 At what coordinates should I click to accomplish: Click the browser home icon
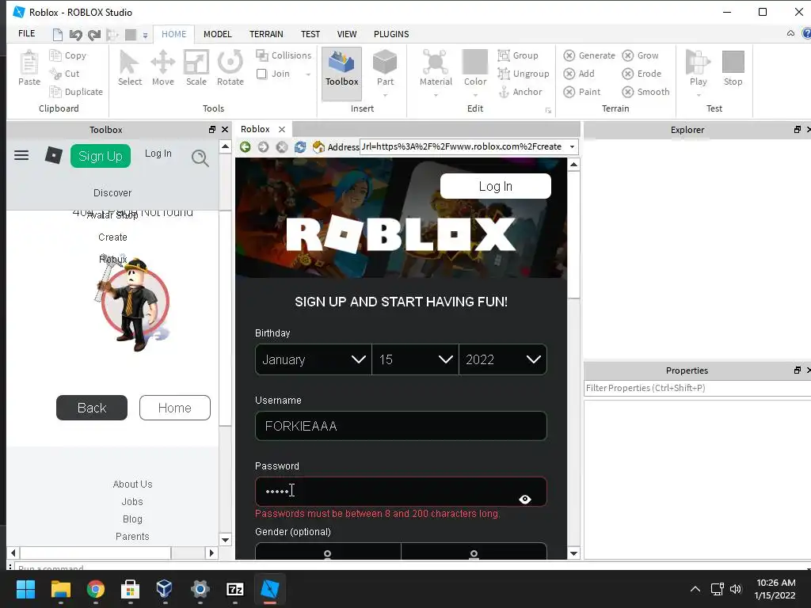[x=318, y=146]
